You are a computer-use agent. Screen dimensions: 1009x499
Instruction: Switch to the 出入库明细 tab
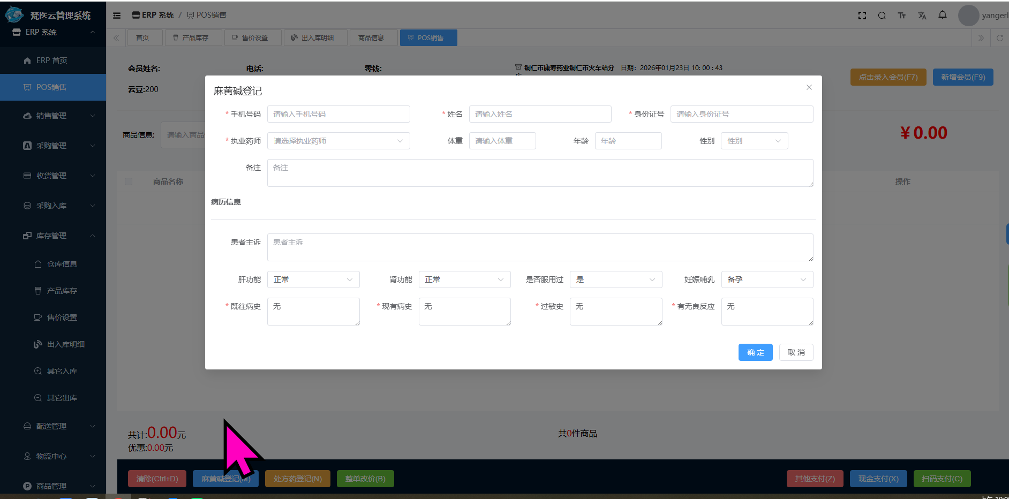[315, 38]
